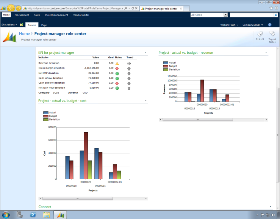The height and width of the screenshot is (219, 280).
Task: Open the Vendor portal menu item
Action: click(81, 15)
